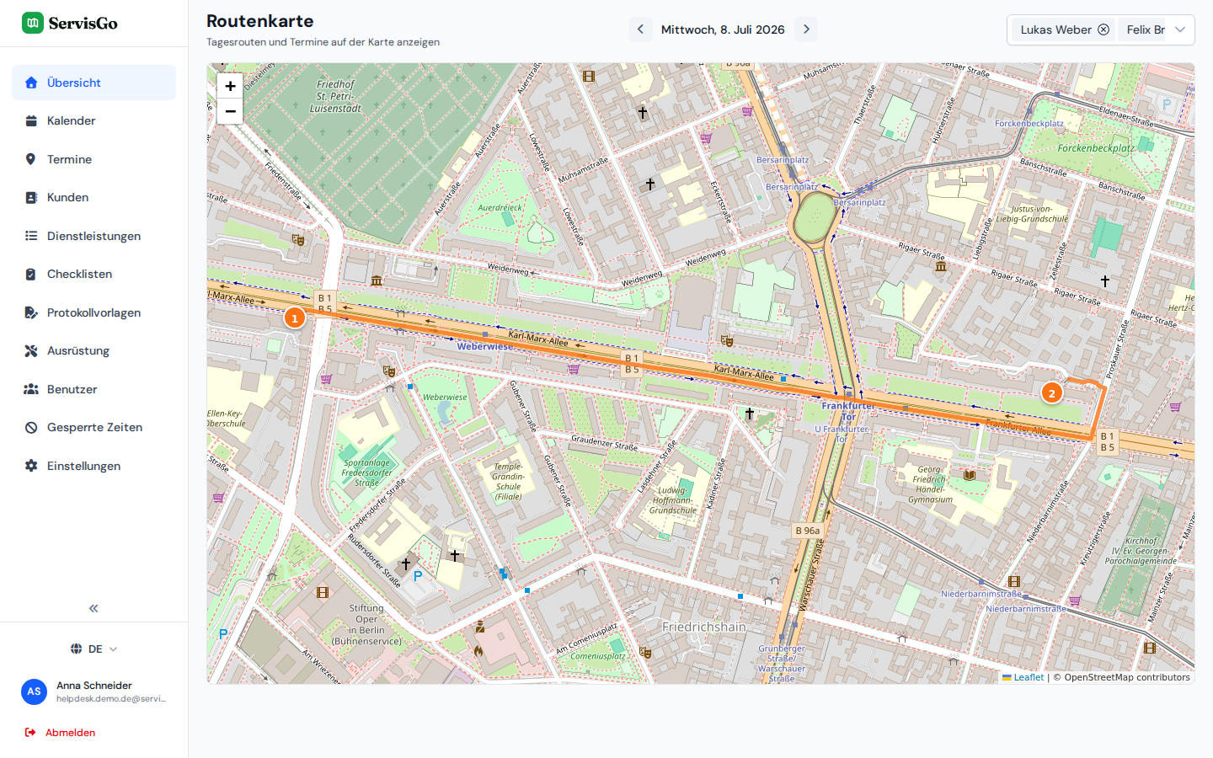Open OpenStreetMap contributors link
Screen dimensions: 1213x758
(1127, 677)
